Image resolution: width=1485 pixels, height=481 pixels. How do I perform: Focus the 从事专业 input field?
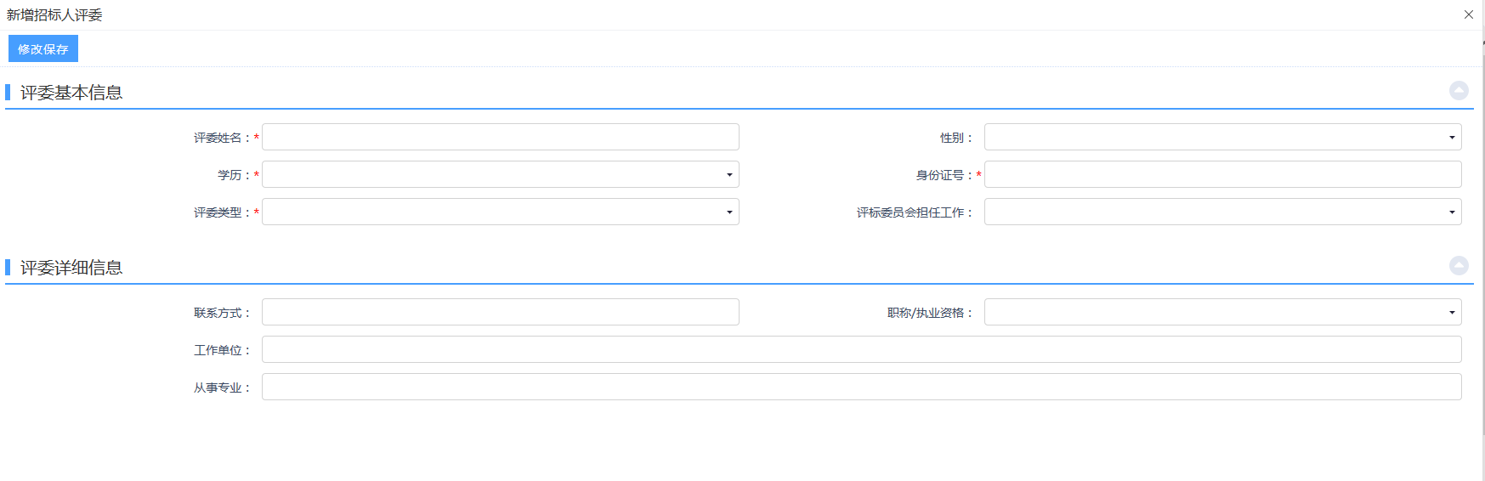861,388
